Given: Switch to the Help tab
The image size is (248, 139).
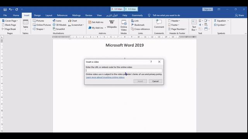Looking at the screenshot, I should [125, 15].
